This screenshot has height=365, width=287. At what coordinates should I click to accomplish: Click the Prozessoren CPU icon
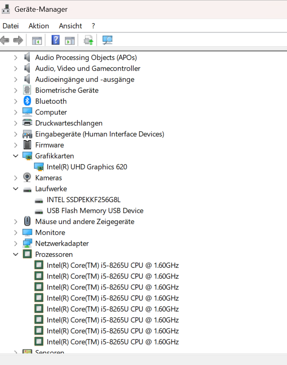27,254
